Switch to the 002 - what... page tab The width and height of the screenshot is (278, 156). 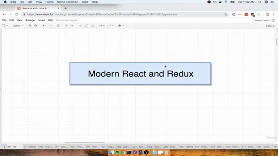(x=77, y=147)
